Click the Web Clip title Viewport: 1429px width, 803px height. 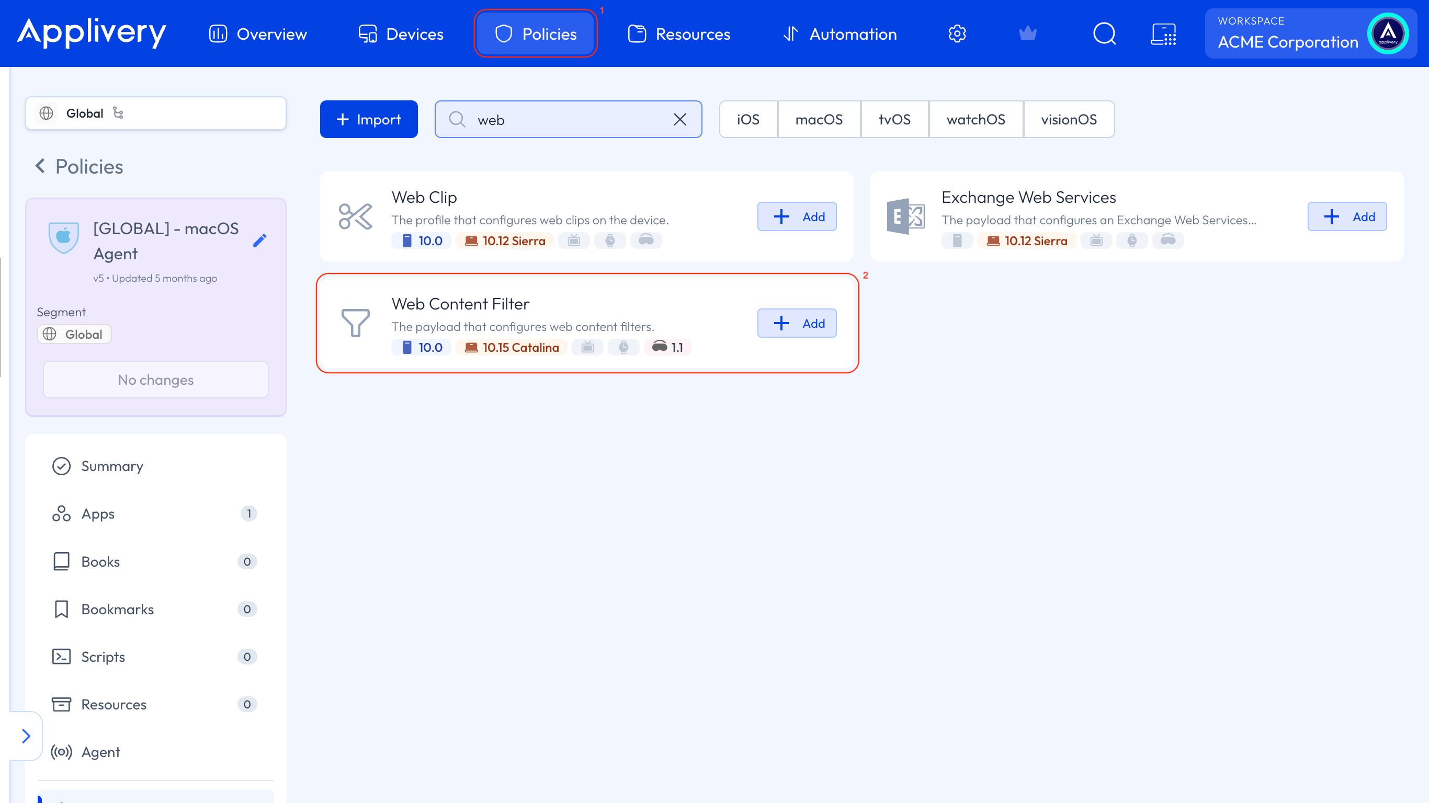pos(424,198)
